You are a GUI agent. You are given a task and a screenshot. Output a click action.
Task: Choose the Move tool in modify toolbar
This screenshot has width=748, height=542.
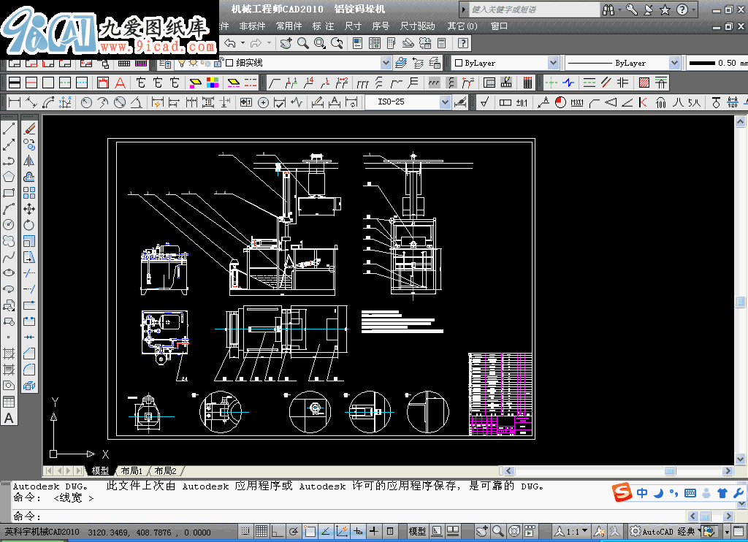point(29,209)
